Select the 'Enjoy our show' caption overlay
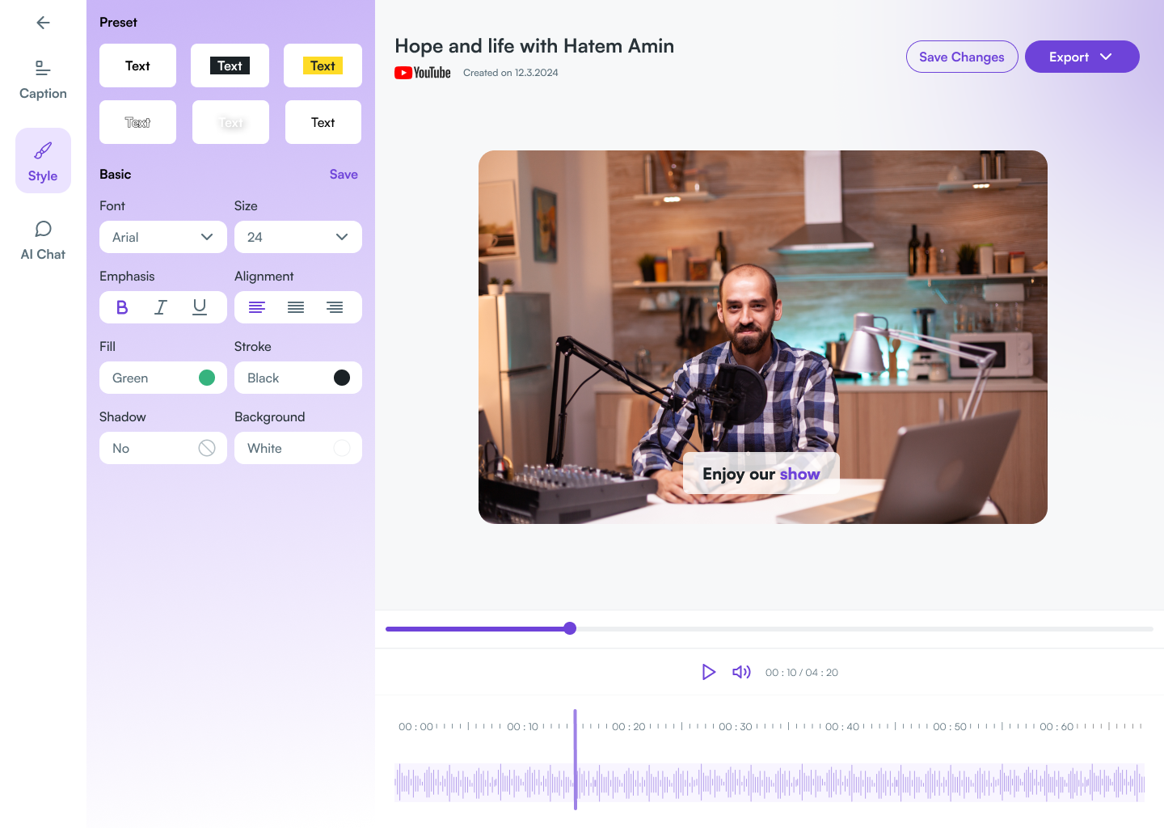Screen dimensions: 1164x828 (x=761, y=474)
